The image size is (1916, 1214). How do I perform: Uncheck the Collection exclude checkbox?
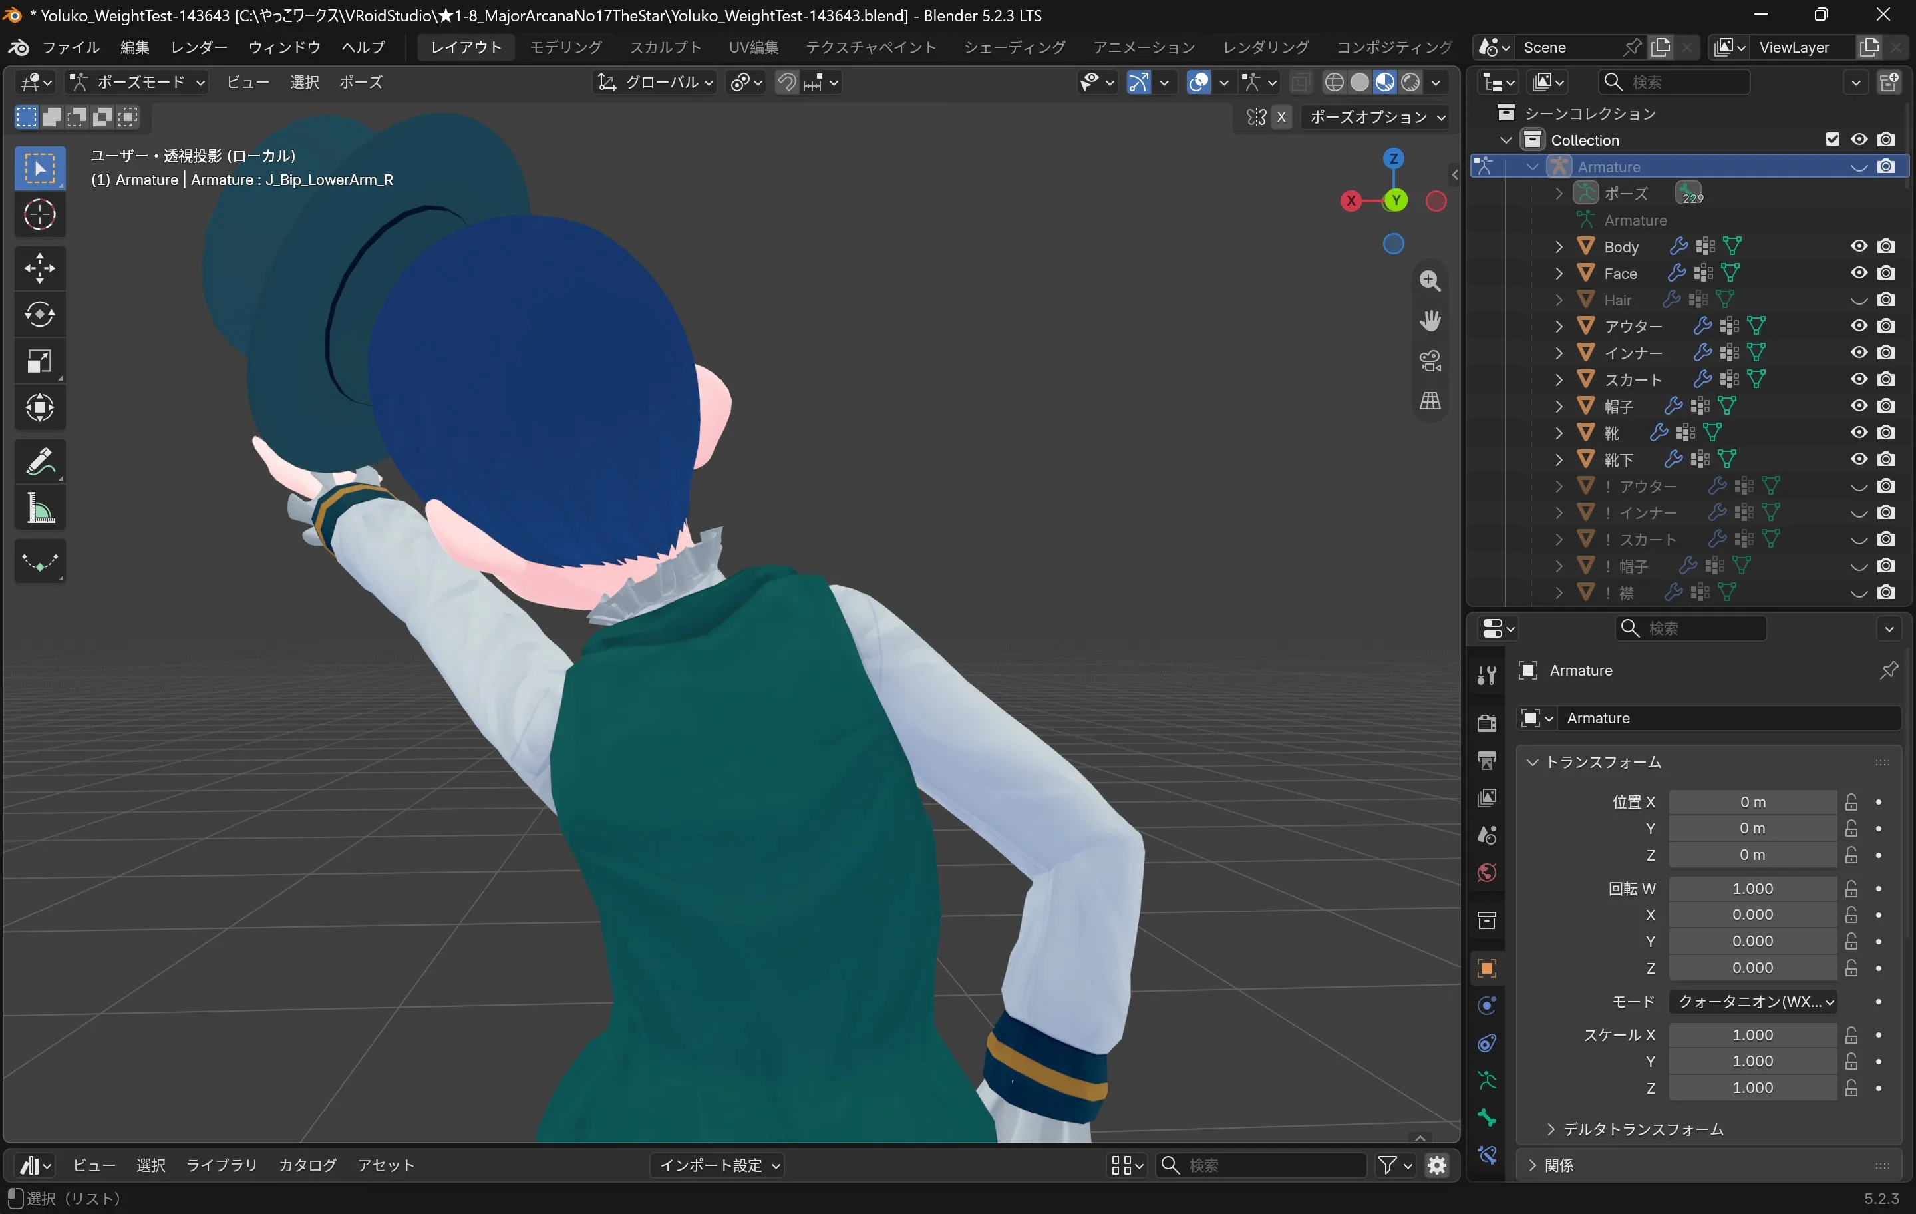(x=1832, y=139)
